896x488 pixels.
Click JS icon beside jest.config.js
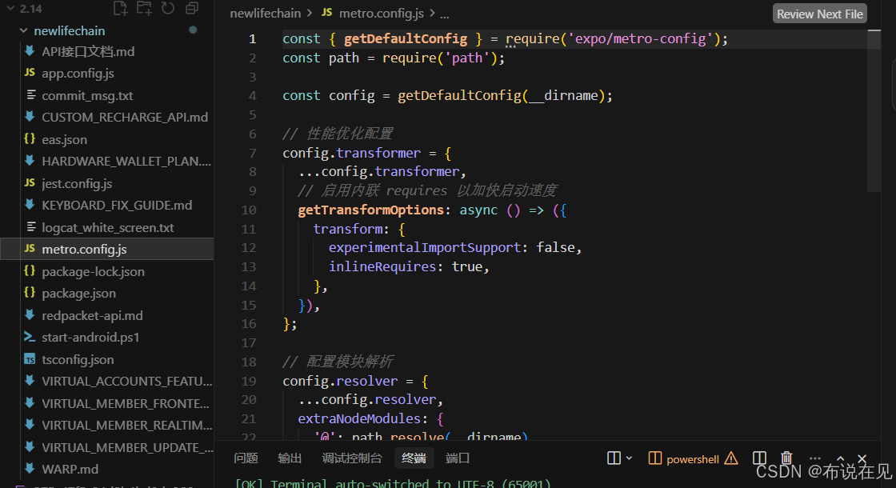coord(30,183)
